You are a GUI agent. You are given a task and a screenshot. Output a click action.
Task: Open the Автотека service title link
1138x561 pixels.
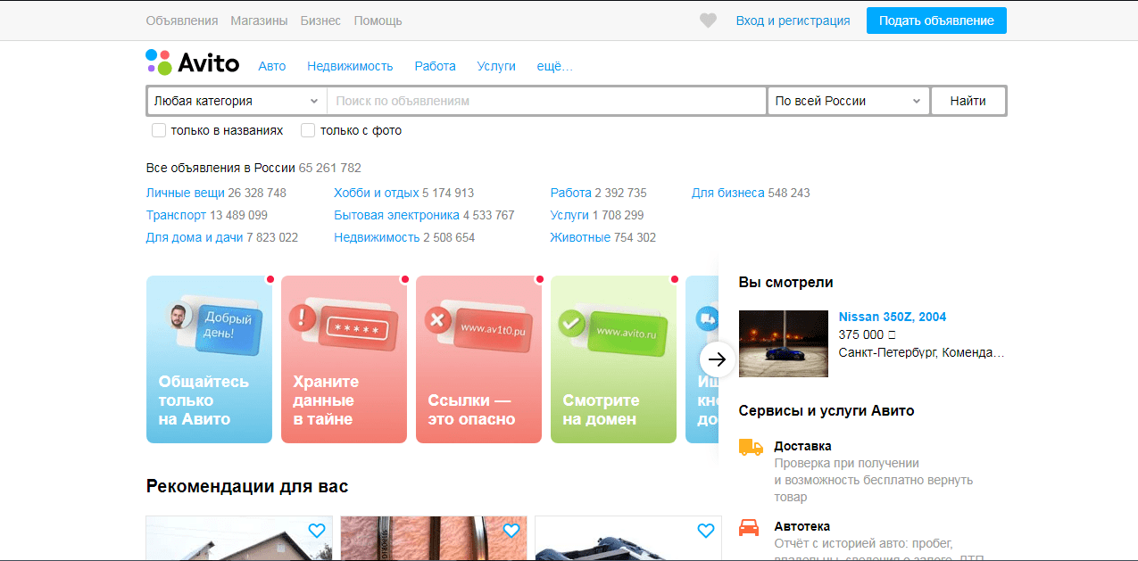(x=802, y=526)
